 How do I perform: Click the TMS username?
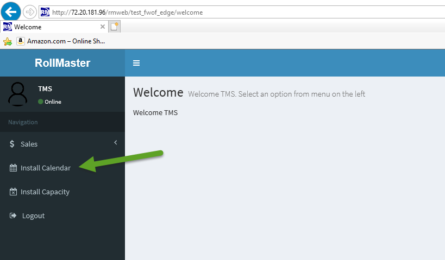tap(45, 88)
